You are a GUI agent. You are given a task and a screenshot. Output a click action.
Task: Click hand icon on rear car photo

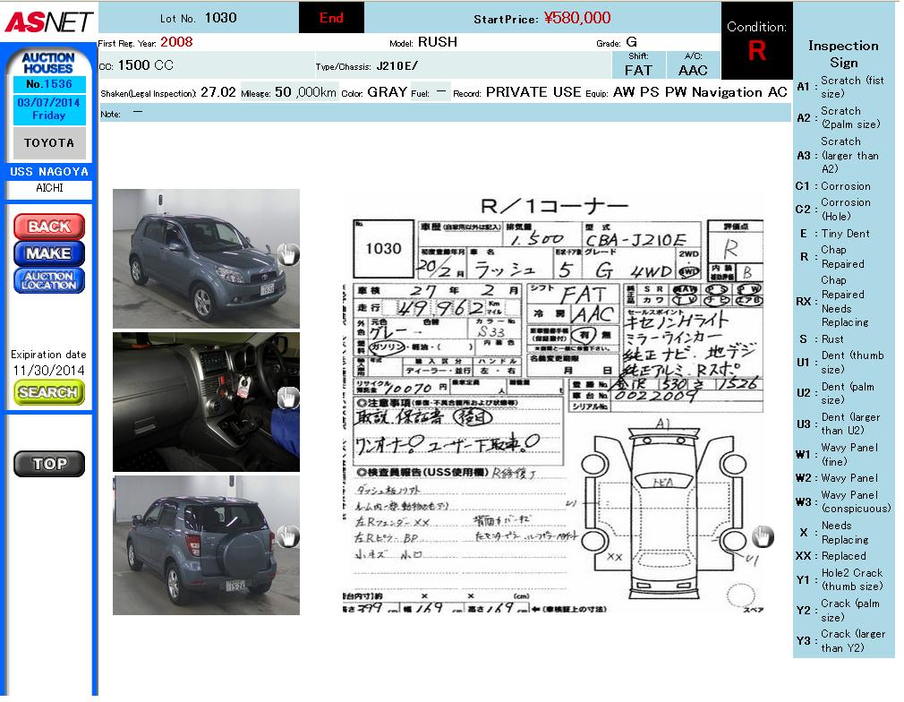click(x=286, y=536)
